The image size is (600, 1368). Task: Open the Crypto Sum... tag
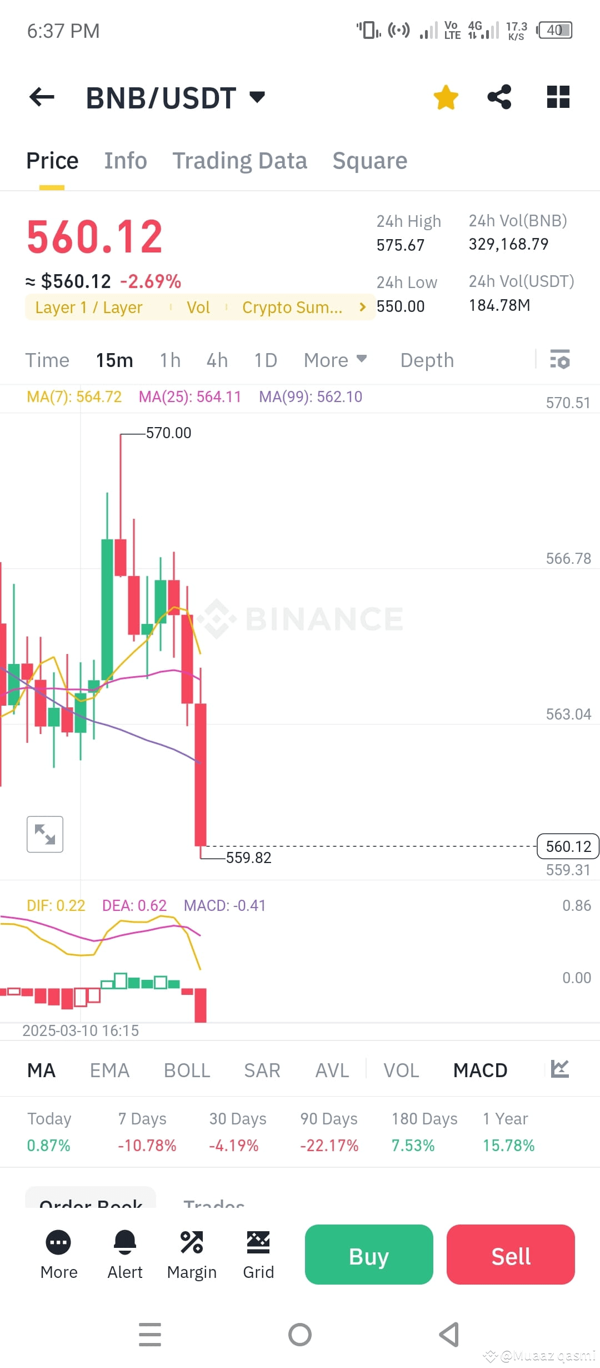292,308
